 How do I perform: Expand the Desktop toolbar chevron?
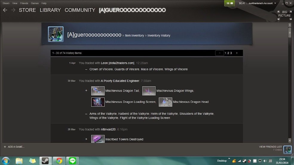point(229,158)
